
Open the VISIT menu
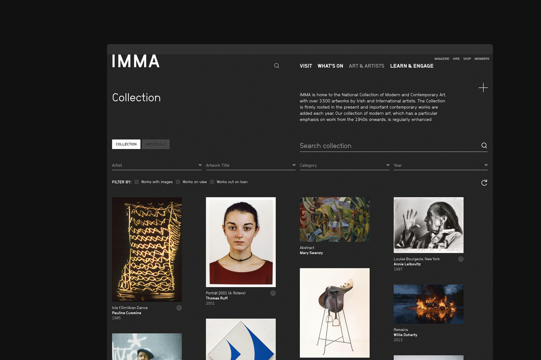306,66
